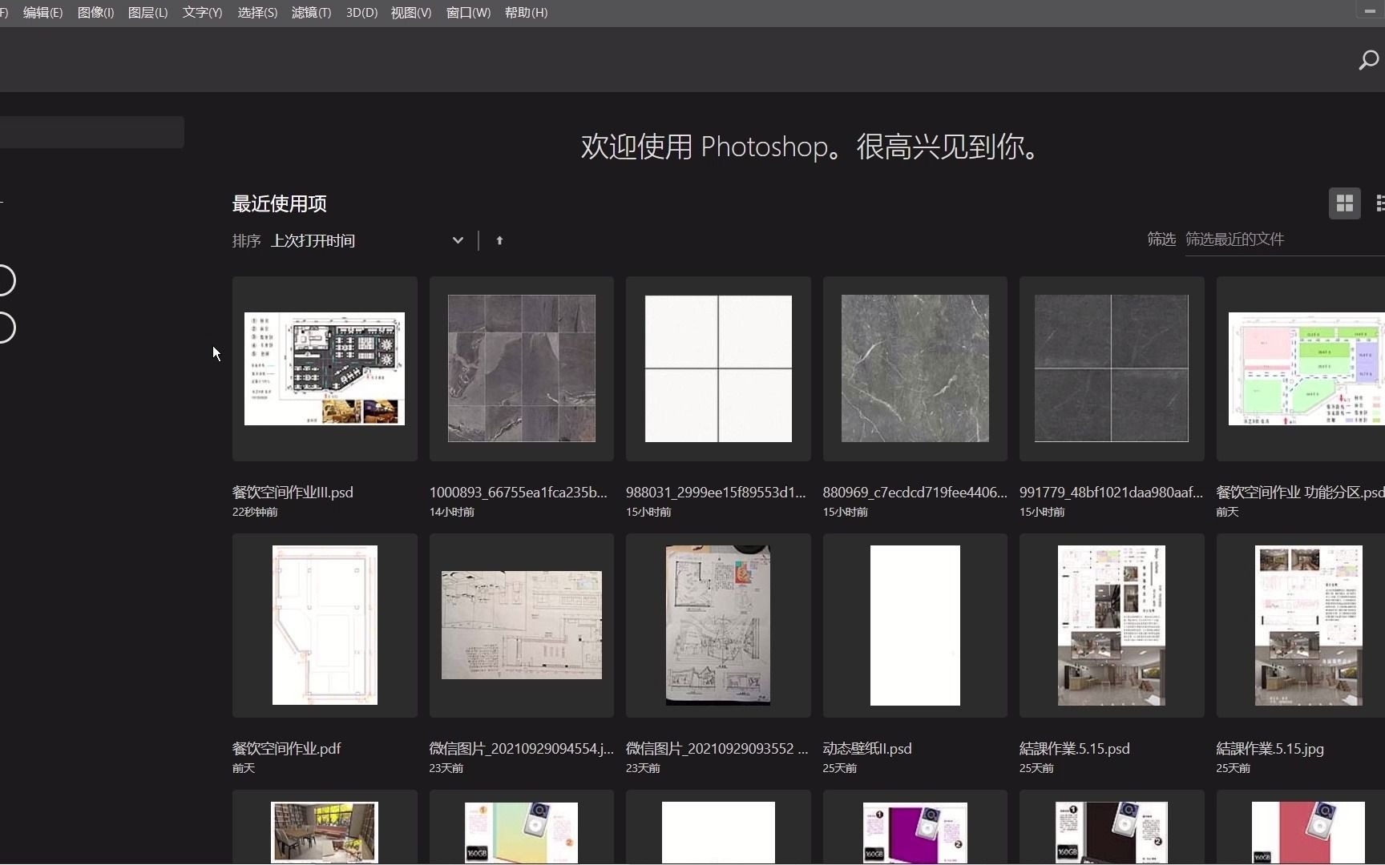
Task: Open the 991779_48bf1021daa980aaf dark tile thumbnail
Action: point(1112,368)
